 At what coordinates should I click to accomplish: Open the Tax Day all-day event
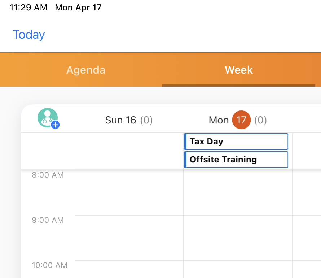(x=236, y=142)
